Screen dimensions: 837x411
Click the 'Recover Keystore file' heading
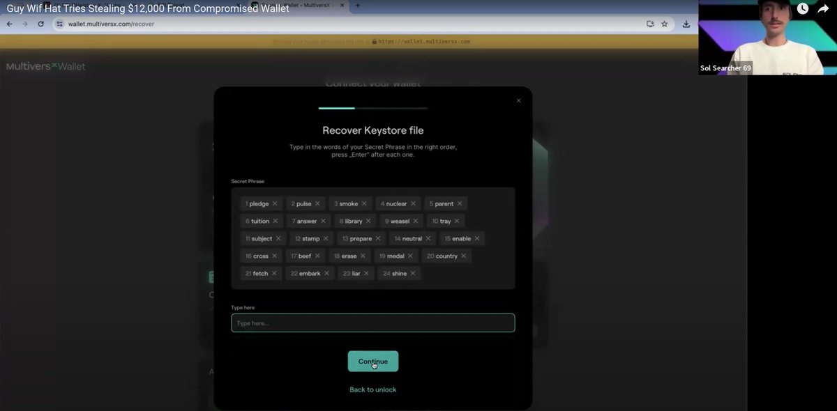pyautogui.click(x=373, y=130)
